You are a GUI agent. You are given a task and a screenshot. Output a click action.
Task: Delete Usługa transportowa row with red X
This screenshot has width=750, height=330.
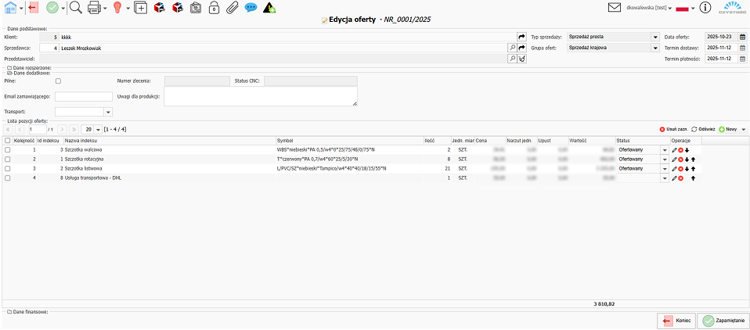click(680, 178)
